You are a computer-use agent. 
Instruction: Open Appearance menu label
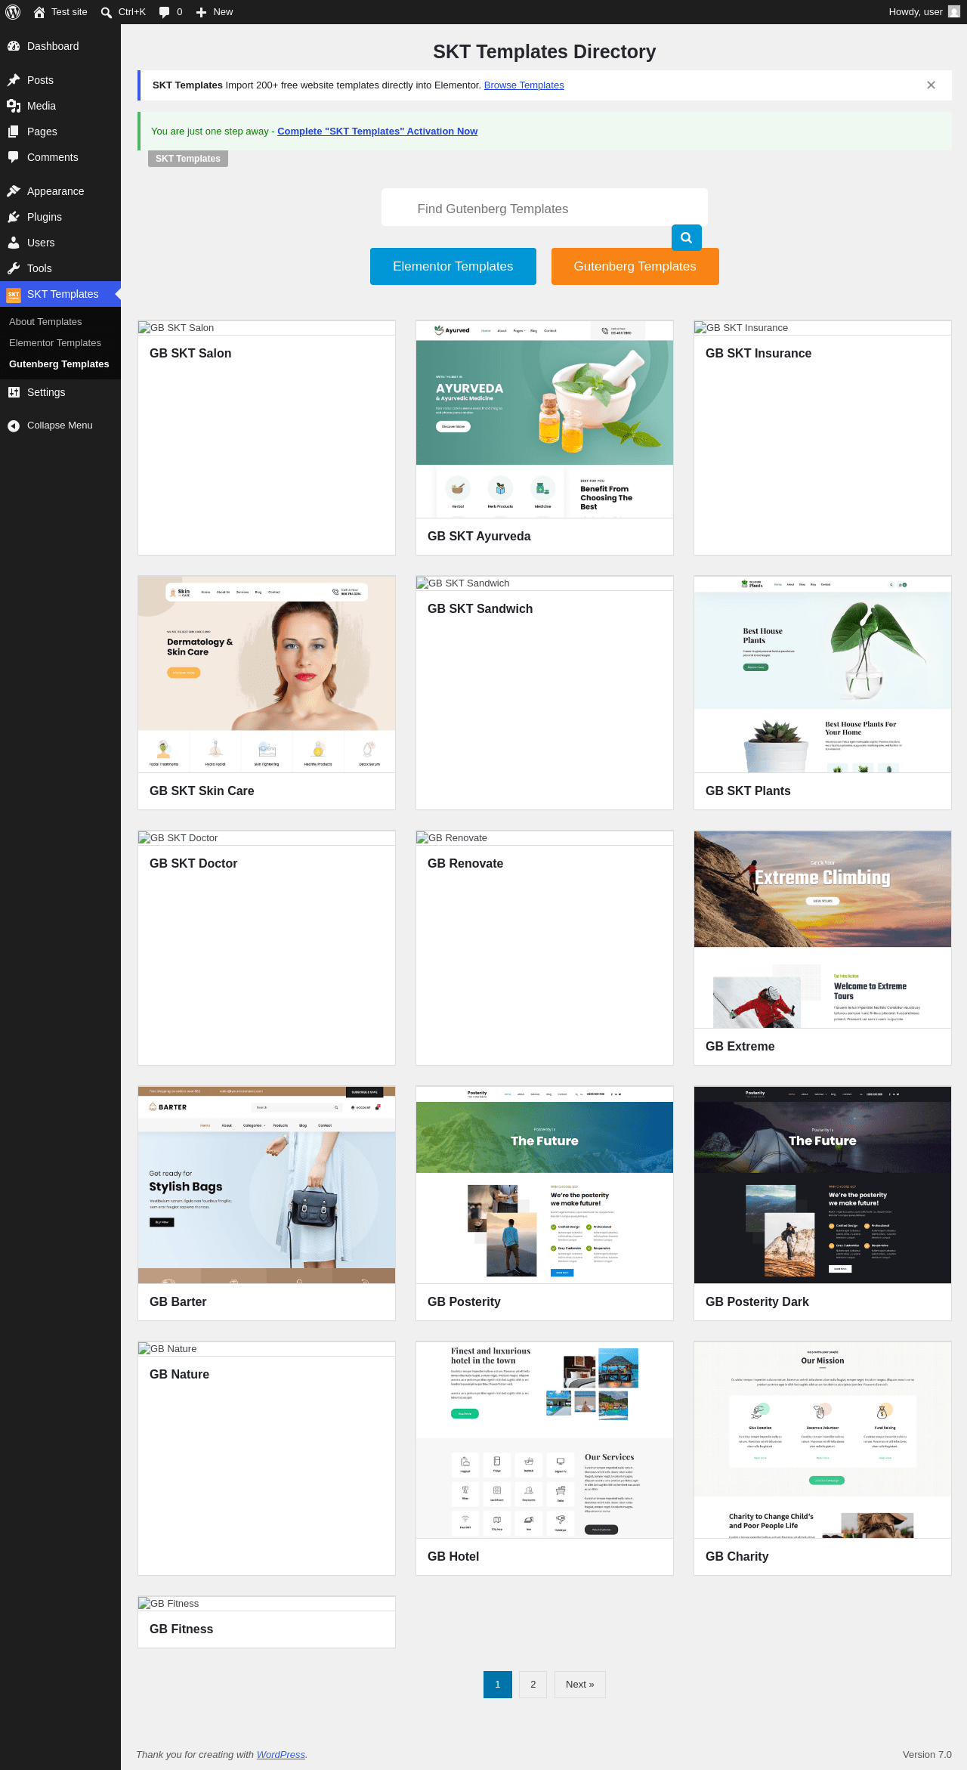coord(55,191)
